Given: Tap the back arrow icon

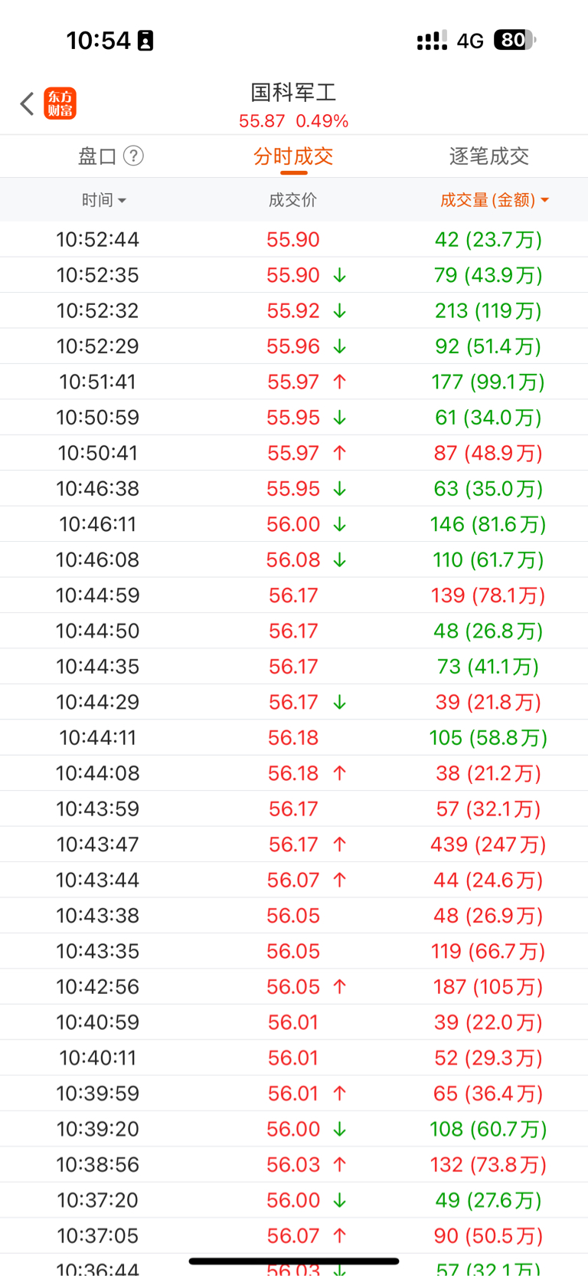Looking at the screenshot, I should (x=28, y=103).
